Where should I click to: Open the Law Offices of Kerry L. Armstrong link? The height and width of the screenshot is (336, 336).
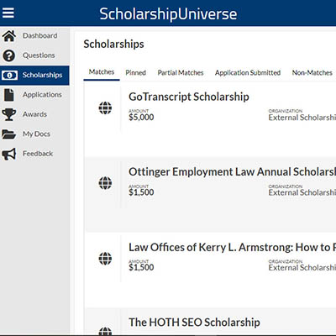232,247
